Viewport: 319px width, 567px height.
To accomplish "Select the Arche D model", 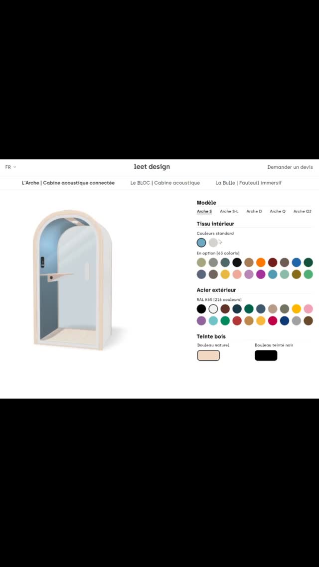I will [x=254, y=211].
